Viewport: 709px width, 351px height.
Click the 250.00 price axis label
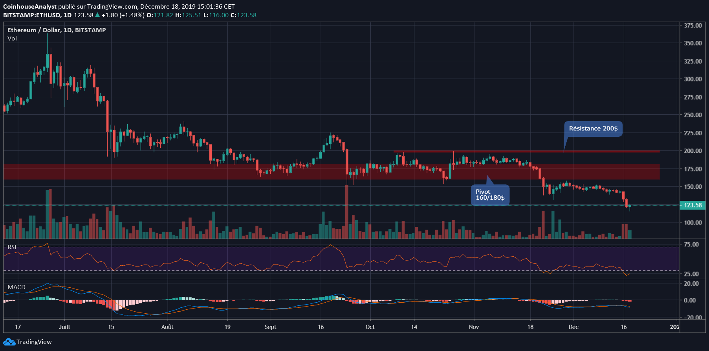point(693,115)
